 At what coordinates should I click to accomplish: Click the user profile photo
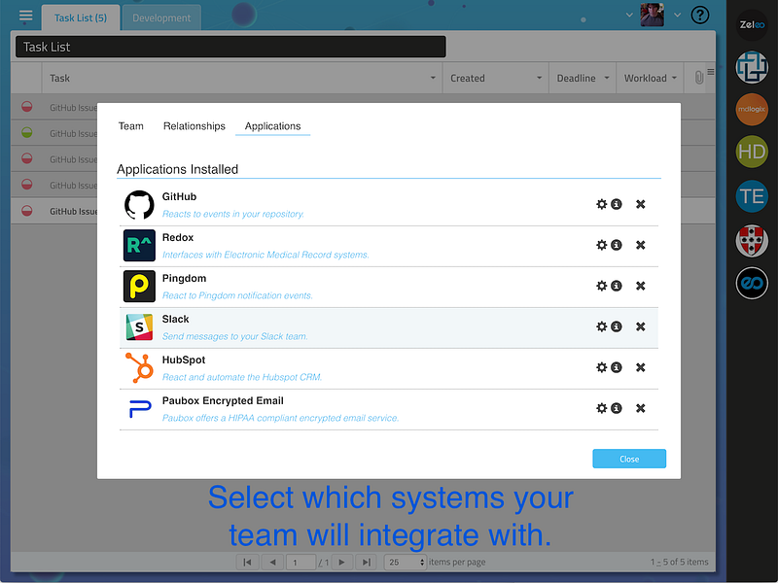[652, 15]
